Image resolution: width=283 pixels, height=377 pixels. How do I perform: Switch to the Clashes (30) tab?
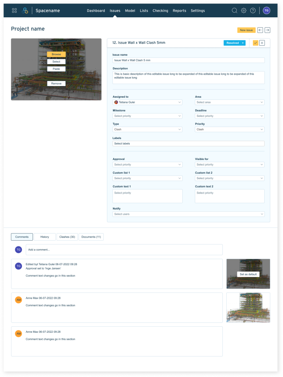[67, 237]
